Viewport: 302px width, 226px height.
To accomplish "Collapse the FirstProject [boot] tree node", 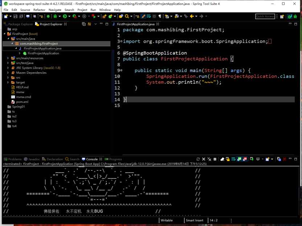I will point(4,34).
